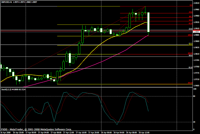Click the 17 Apr 12:00 time label

click(x=68, y=133)
